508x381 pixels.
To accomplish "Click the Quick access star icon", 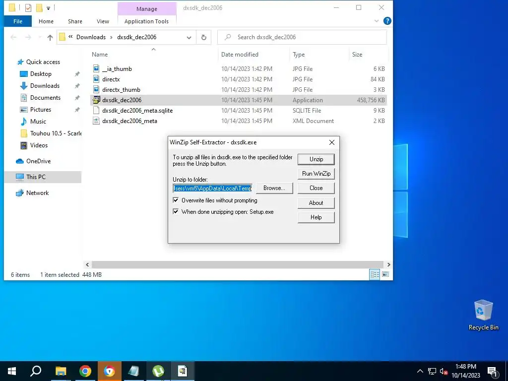I will tap(20, 62).
